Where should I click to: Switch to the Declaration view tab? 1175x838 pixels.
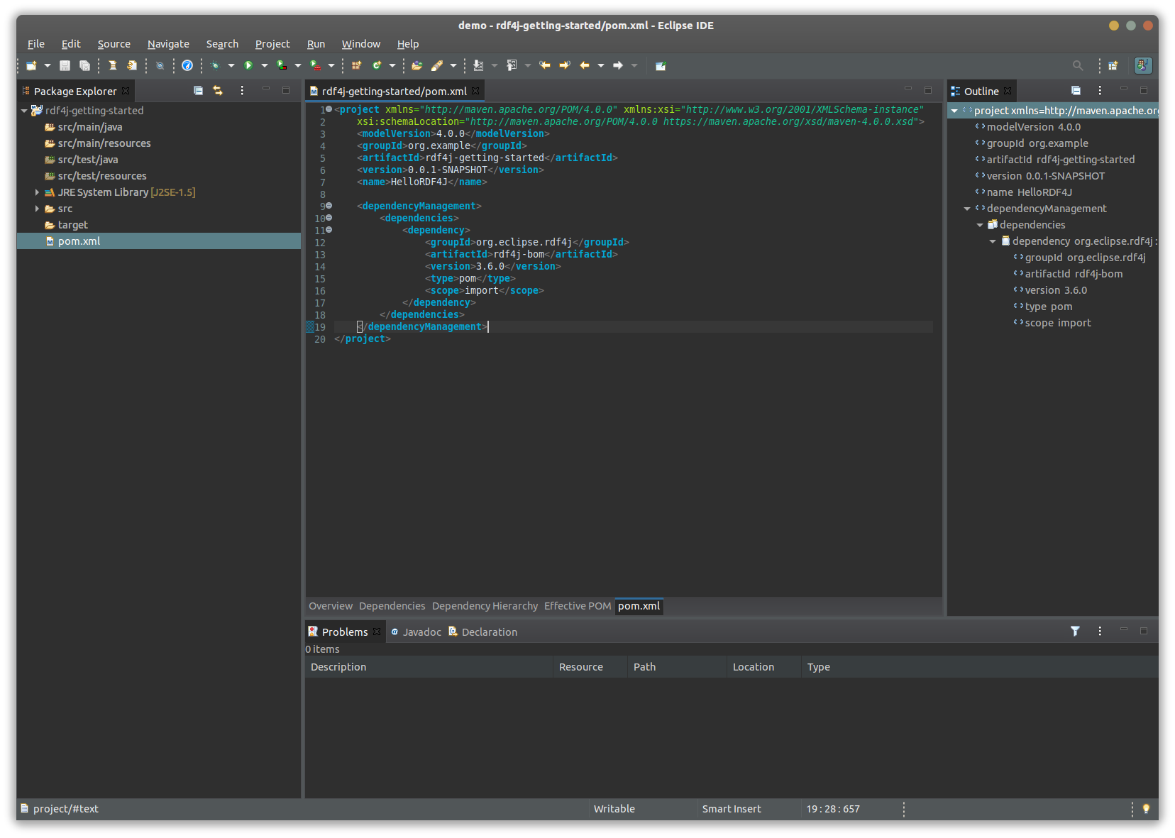click(482, 632)
